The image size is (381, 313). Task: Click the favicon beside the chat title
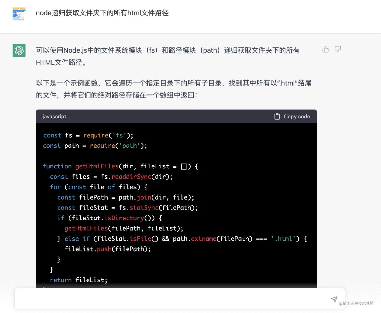19,13
